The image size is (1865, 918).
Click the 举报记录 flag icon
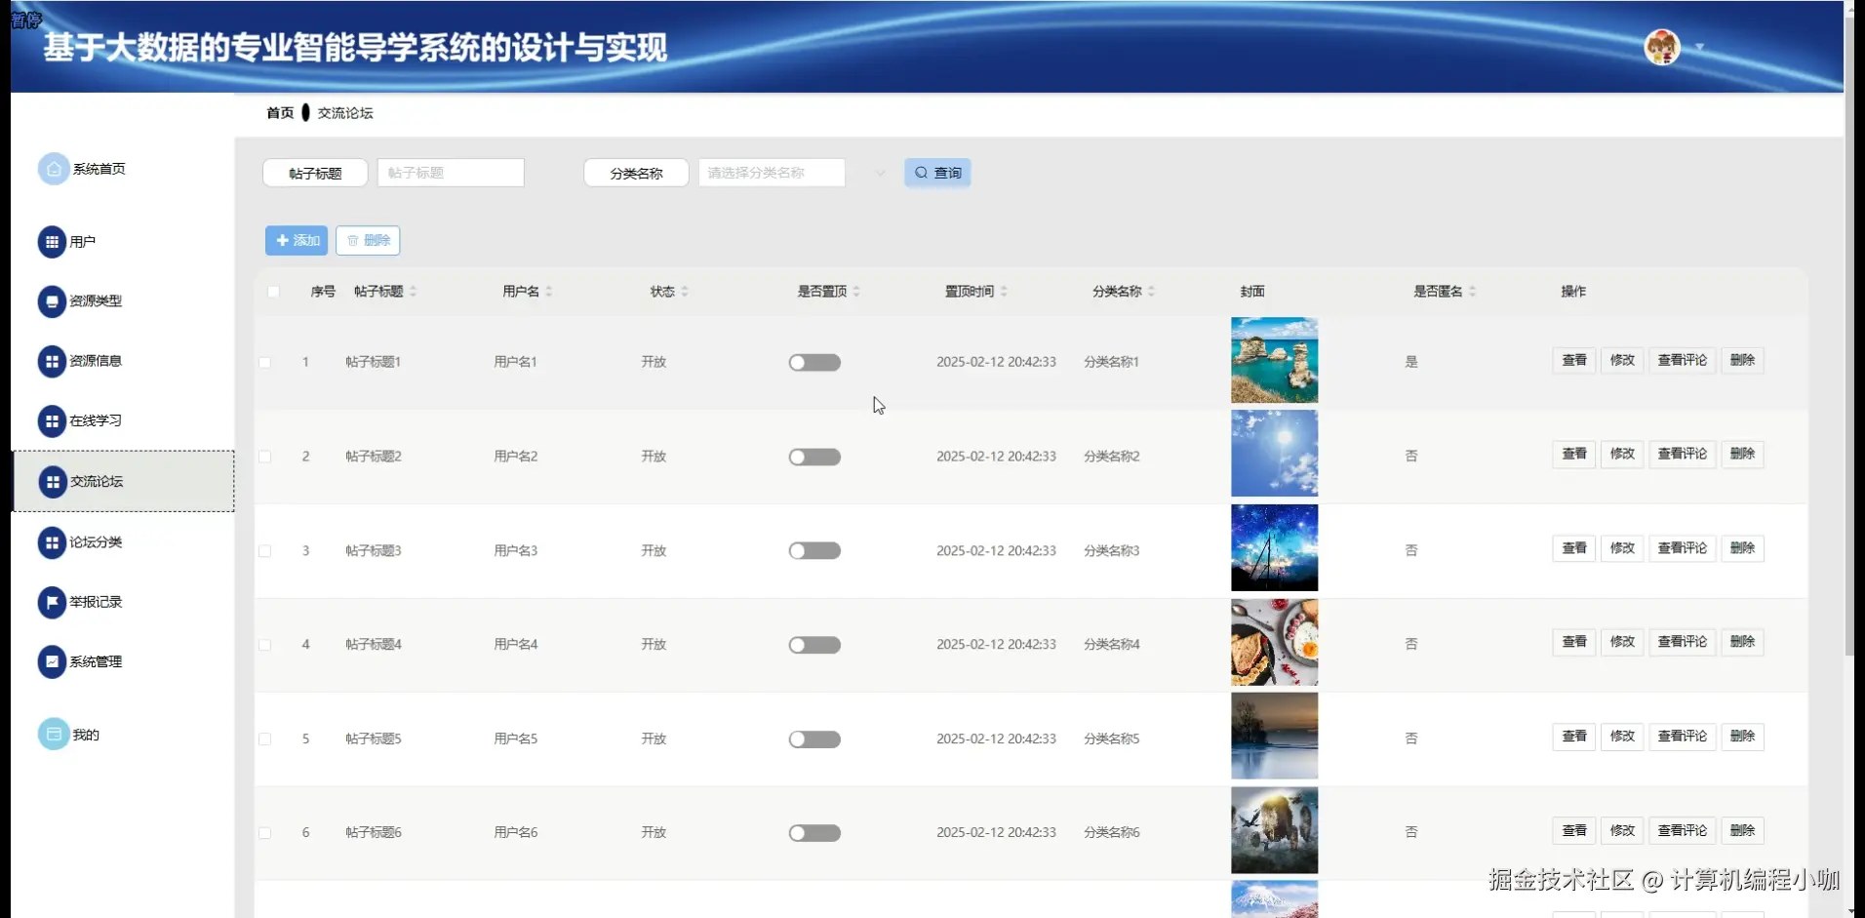tap(52, 603)
